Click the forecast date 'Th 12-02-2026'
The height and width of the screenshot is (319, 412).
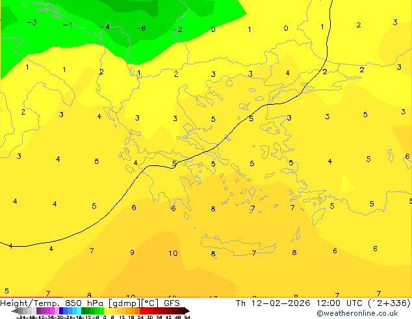(x=273, y=303)
